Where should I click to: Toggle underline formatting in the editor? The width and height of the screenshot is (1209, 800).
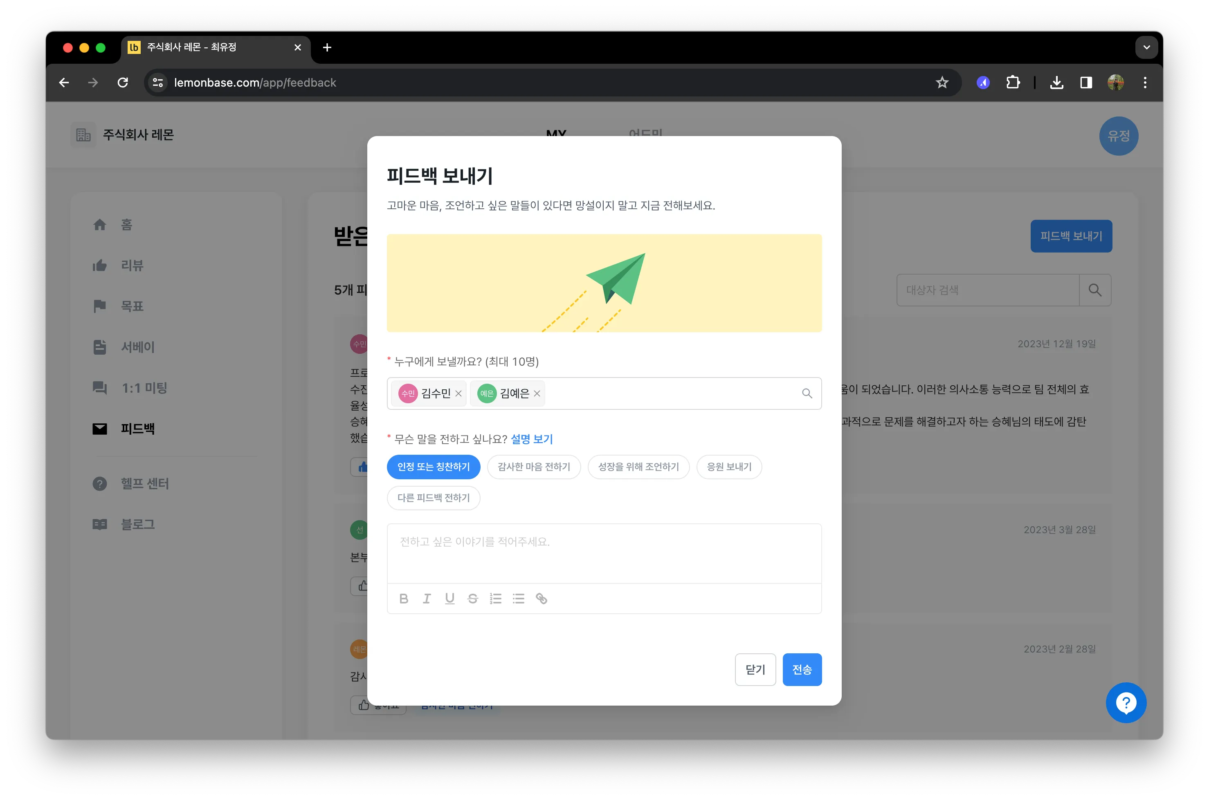449,599
